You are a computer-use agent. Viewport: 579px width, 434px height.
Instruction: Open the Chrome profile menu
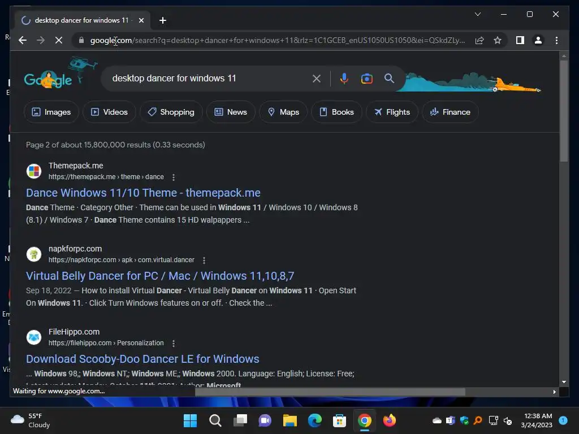[x=538, y=40]
